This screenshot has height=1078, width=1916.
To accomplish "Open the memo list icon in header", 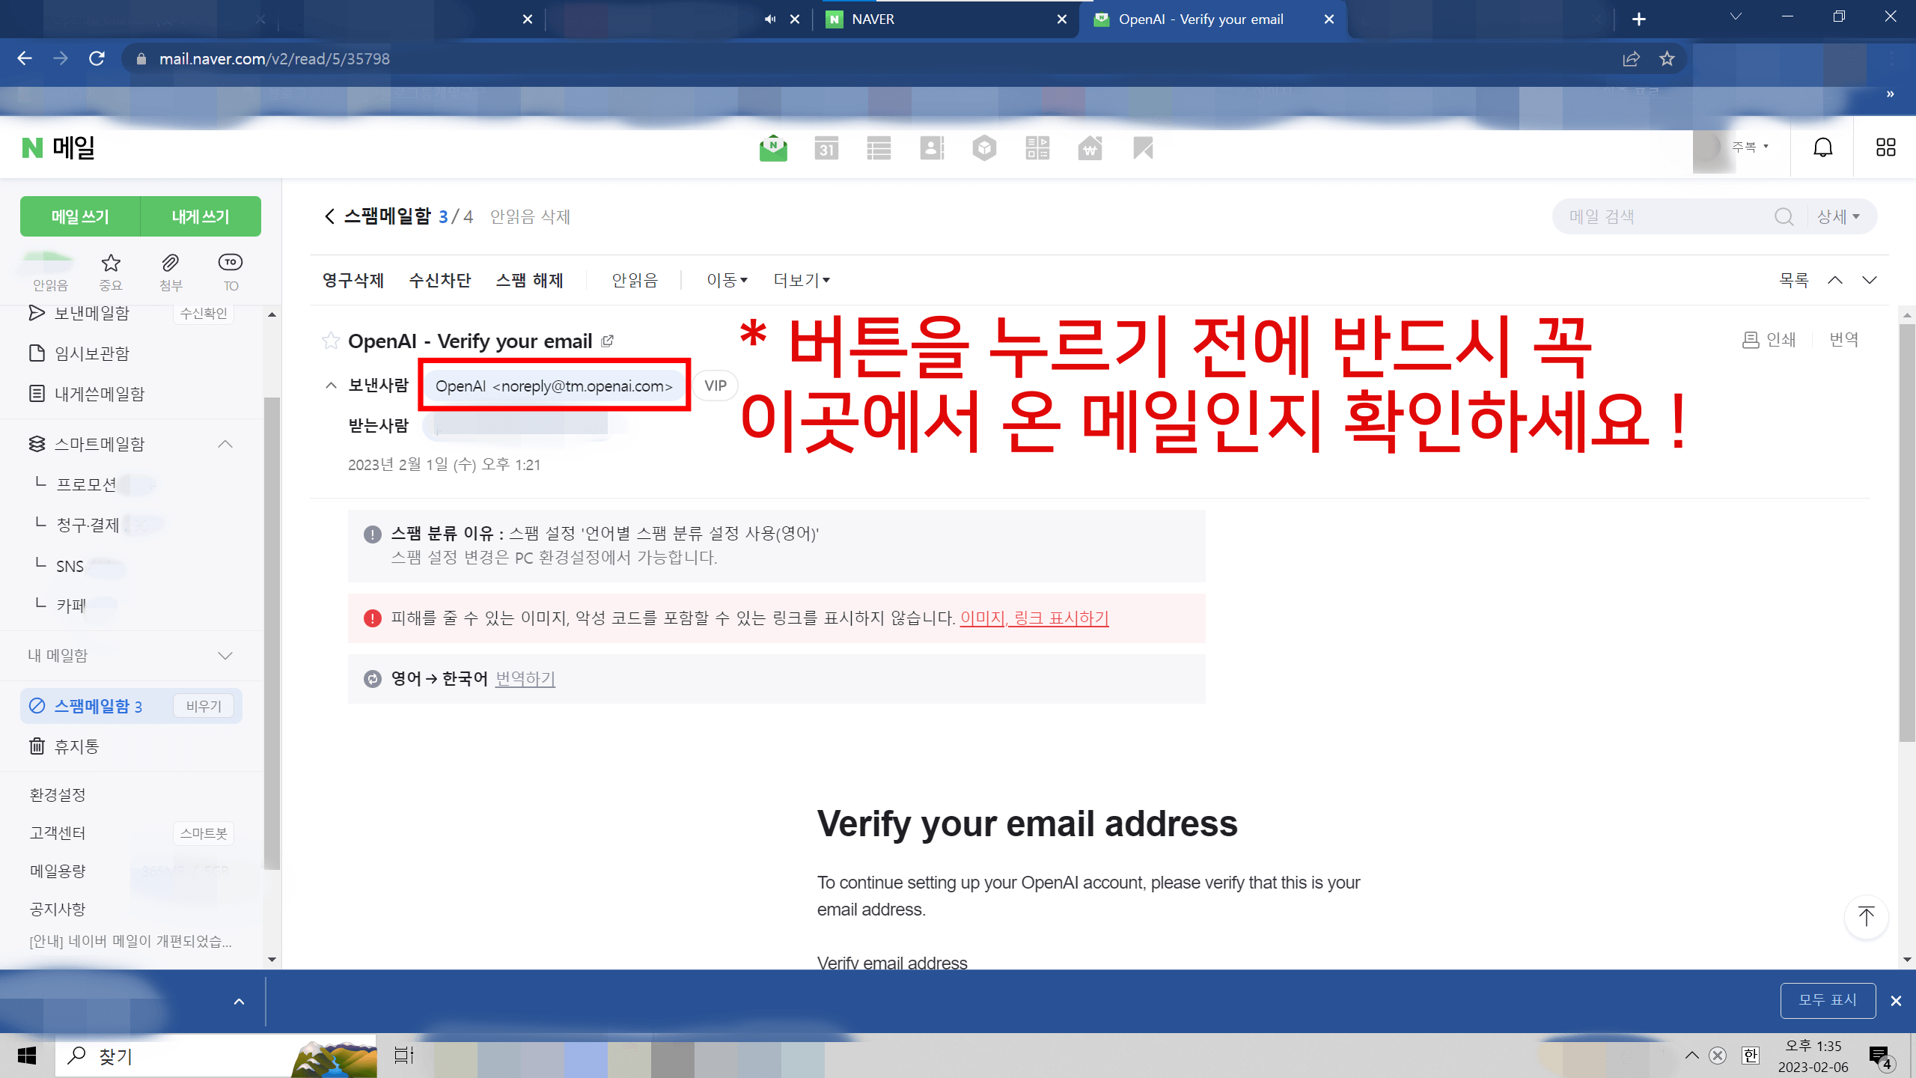I will (x=879, y=147).
